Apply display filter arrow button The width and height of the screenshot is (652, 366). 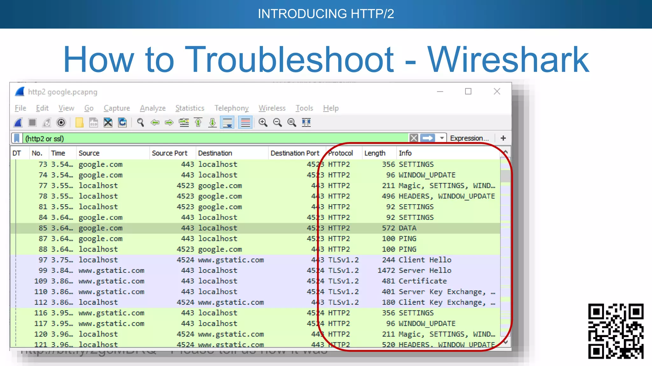coord(428,138)
